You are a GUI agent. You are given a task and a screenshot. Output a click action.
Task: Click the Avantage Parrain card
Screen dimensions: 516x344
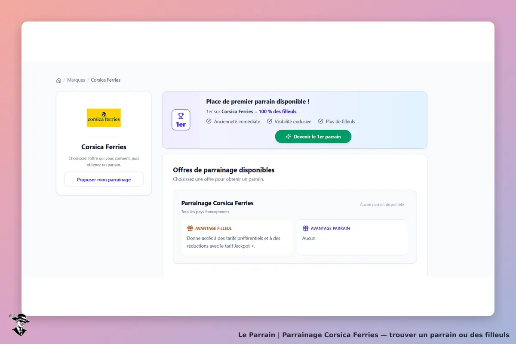[352, 237]
